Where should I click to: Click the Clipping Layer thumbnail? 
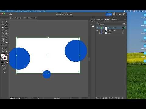(106, 28)
